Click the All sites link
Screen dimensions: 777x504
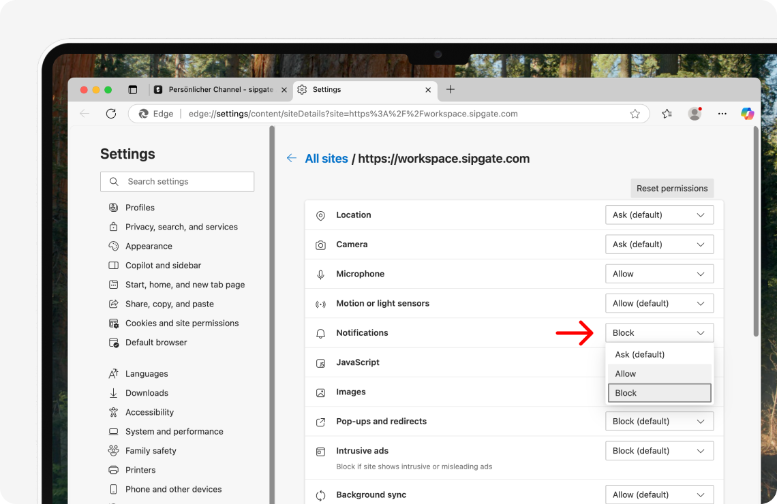pos(326,159)
